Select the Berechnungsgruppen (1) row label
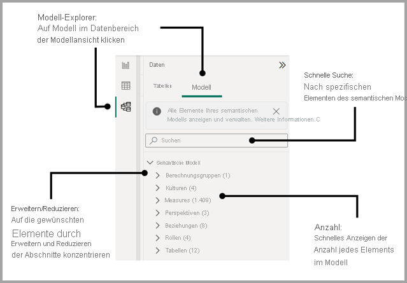Image resolution: width=407 pixels, height=283 pixels. pyautogui.click(x=198, y=176)
